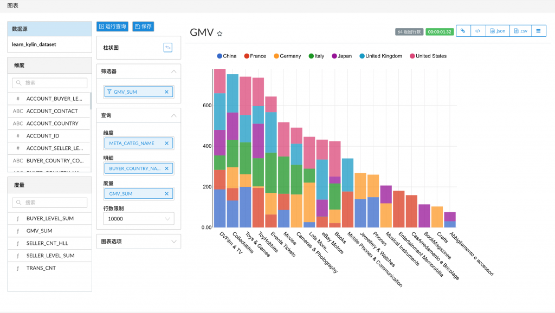Image resolution: width=555 pixels, height=313 pixels.
Task: Remove the META_CATEG_NAME dimension tag
Action: click(x=166, y=144)
